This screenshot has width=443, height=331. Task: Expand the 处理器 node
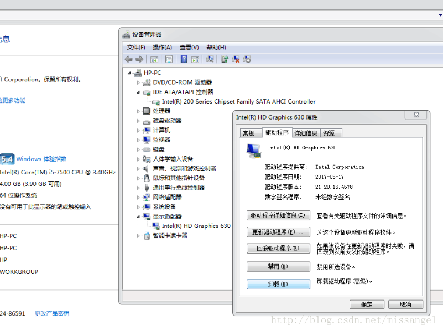coord(138,111)
